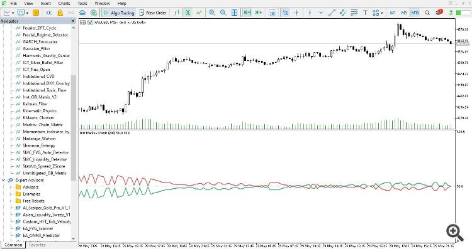Toggle Algo Trading on or off
Viewport: 472px width, 249px height.
pyautogui.click(x=119, y=13)
